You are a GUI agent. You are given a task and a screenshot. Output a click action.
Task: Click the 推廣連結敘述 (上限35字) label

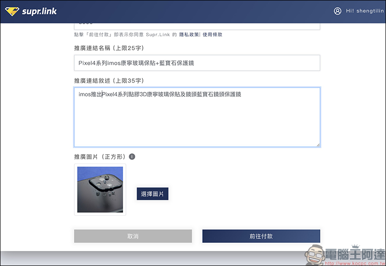click(109, 80)
